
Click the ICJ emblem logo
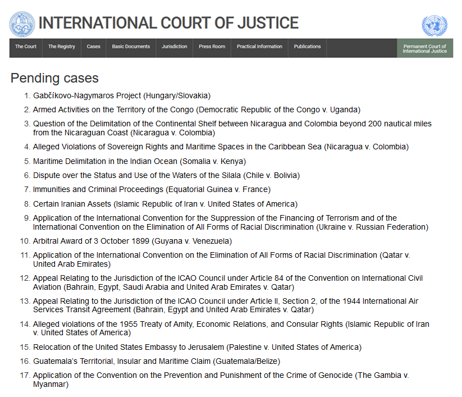tap(22, 23)
